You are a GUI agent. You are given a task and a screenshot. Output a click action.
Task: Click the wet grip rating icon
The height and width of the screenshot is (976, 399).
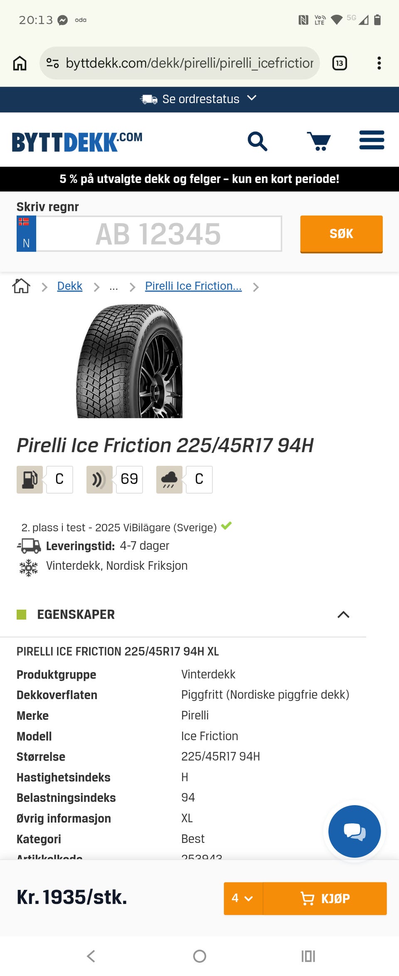pos(169,479)
